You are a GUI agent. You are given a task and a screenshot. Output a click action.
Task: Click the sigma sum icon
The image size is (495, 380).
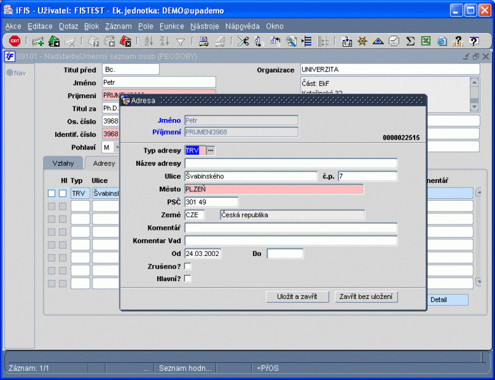[x=410, y=41]
